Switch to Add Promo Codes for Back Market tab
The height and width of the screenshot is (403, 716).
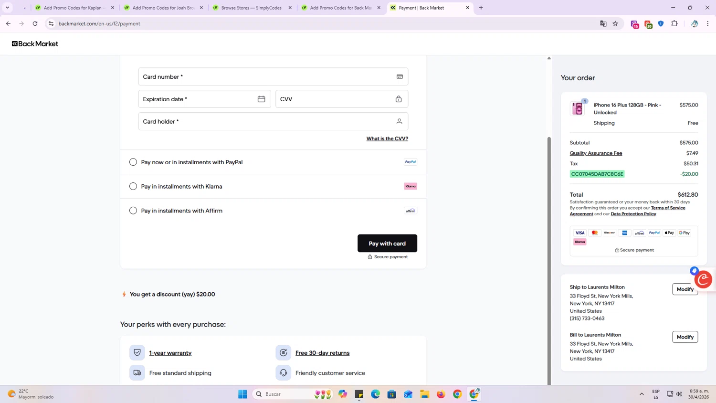[x=341, y=8]
